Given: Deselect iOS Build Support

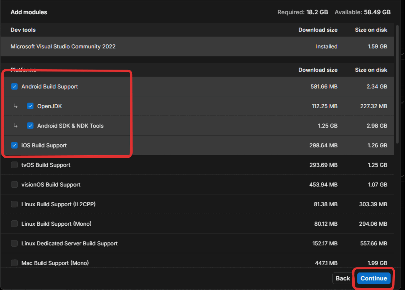Looking at the screenshot, I should click(x=14, y=145).
